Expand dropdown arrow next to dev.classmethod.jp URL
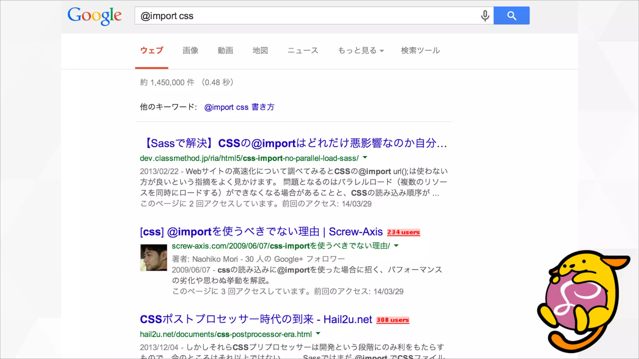This screenshot has width=639, height=359. (x=365, y=158)
